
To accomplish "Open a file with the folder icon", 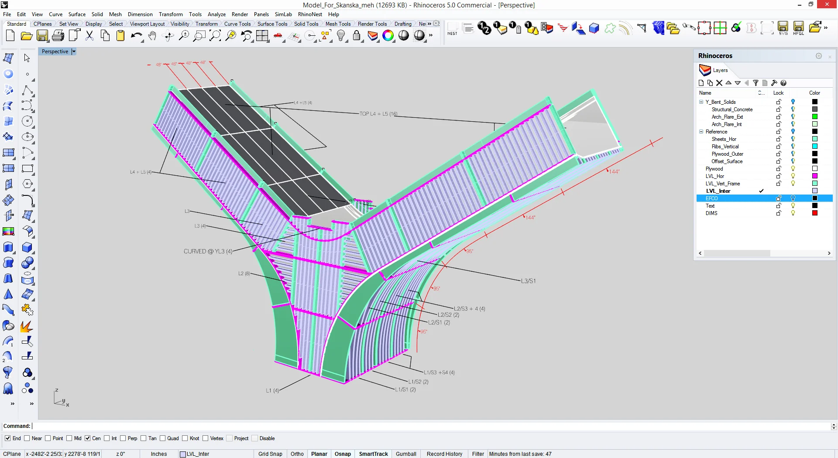I will 26,36.
